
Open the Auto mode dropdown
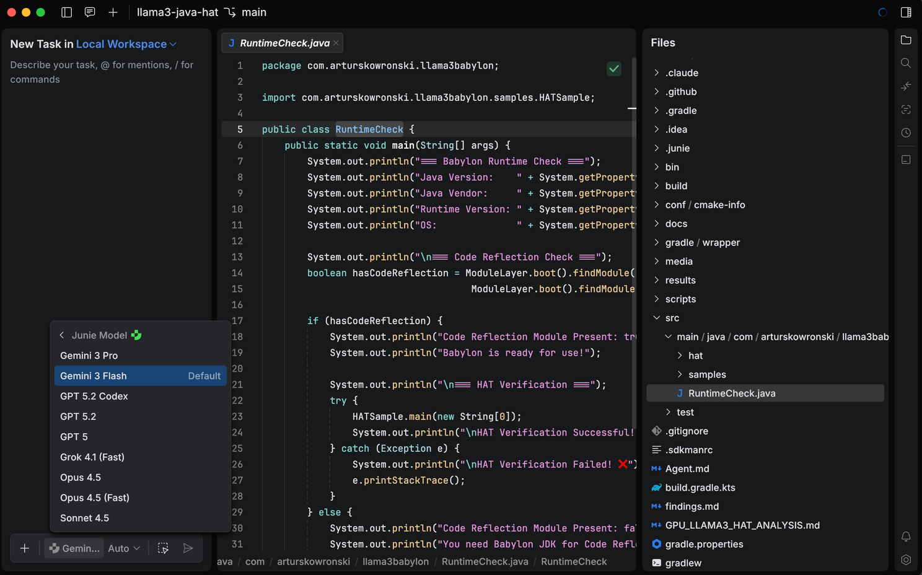pyautogui.click(x=124, y=548)
